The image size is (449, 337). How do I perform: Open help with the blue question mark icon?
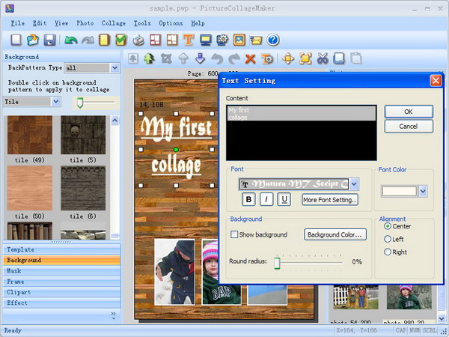tap(273, 40)
